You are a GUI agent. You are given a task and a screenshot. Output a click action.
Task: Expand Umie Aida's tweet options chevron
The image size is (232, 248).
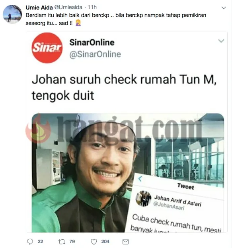click(224, 8)
